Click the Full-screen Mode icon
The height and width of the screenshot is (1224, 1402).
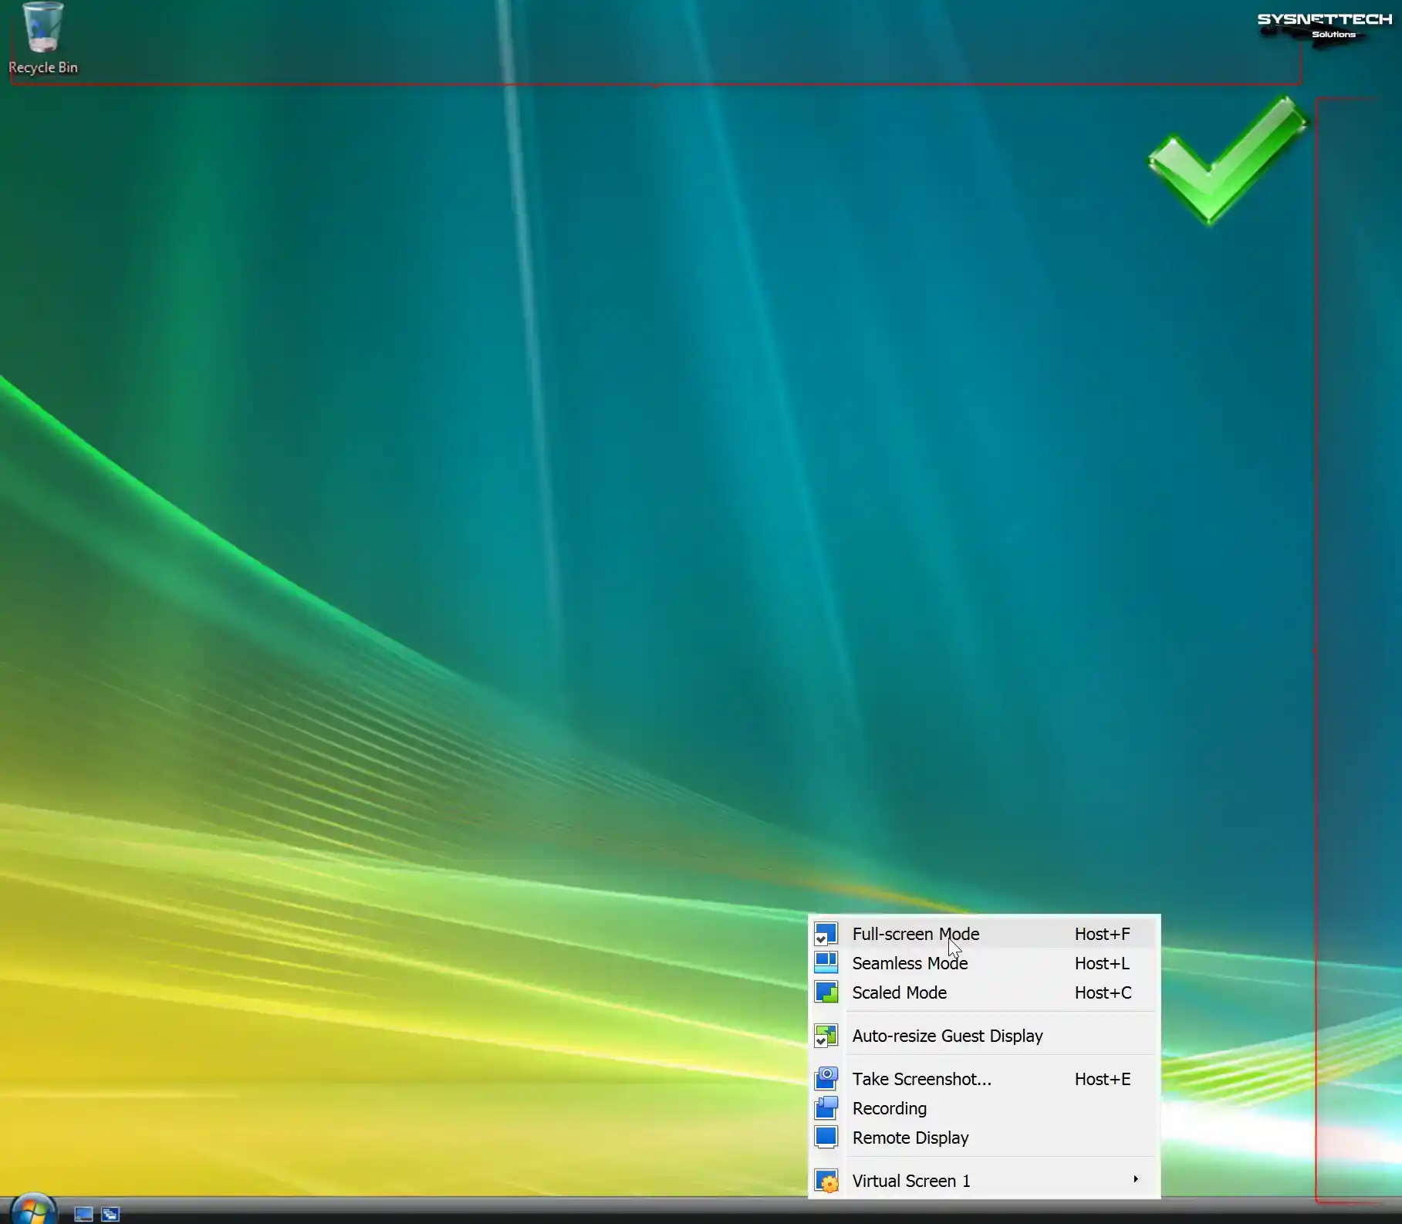826,934
